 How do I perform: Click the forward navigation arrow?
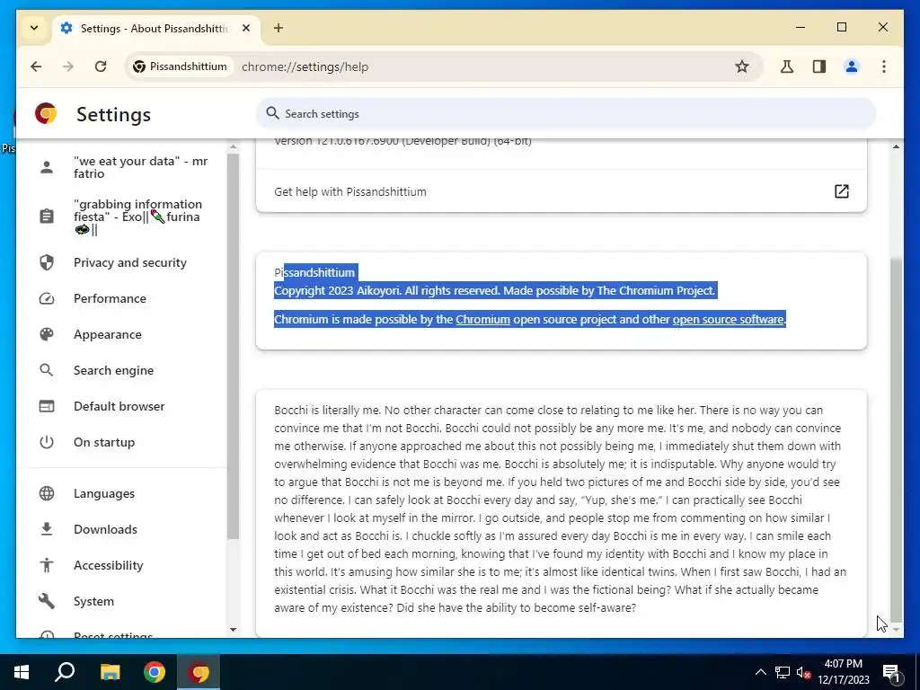[x=68, y=66]
